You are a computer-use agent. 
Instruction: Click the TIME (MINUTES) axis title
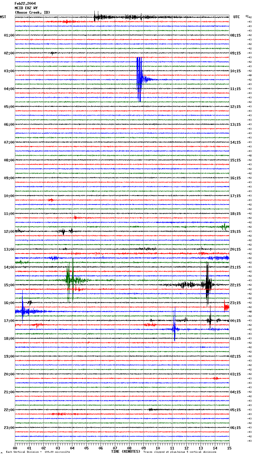(x=126, y=452)
